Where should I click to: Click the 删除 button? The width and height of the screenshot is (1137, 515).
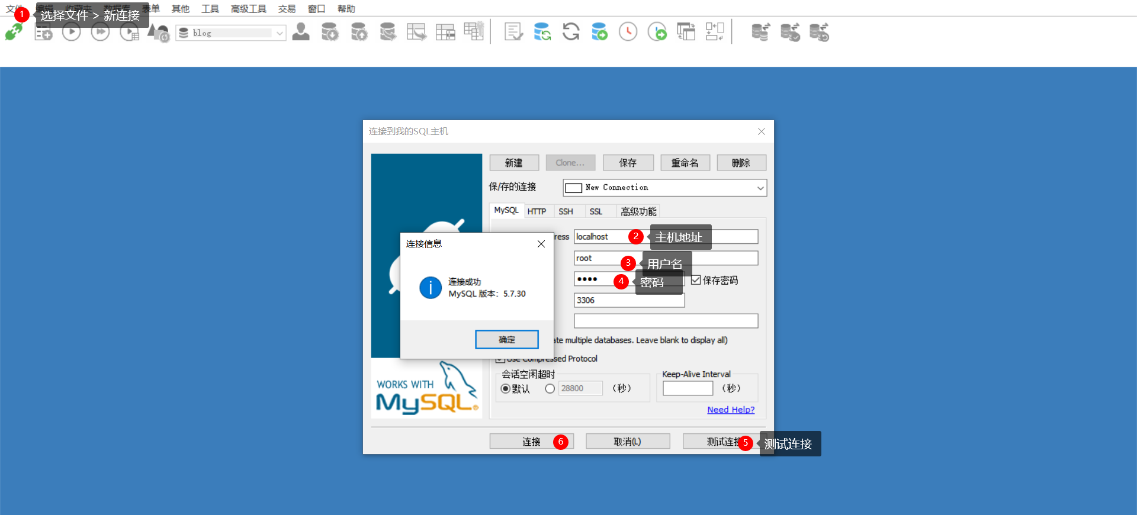[x=741, y=163]
